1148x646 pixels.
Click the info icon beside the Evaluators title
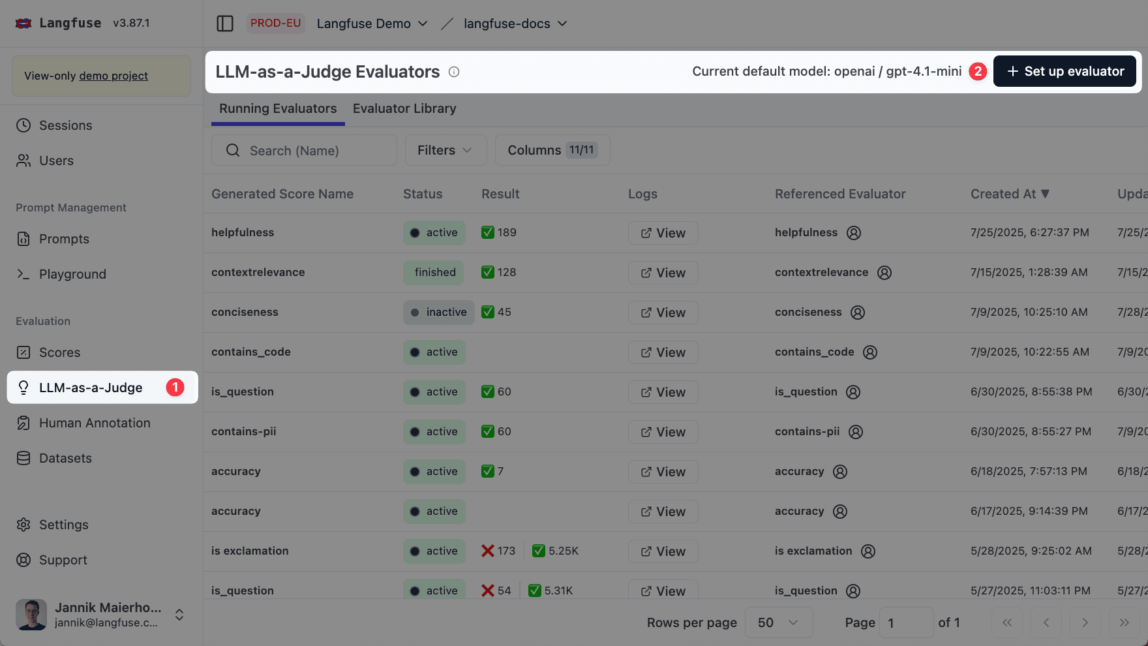tap(453, 72)
